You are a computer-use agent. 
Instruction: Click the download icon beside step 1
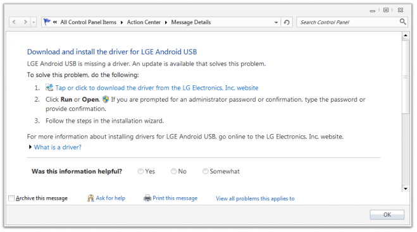[x=49, y=87]
